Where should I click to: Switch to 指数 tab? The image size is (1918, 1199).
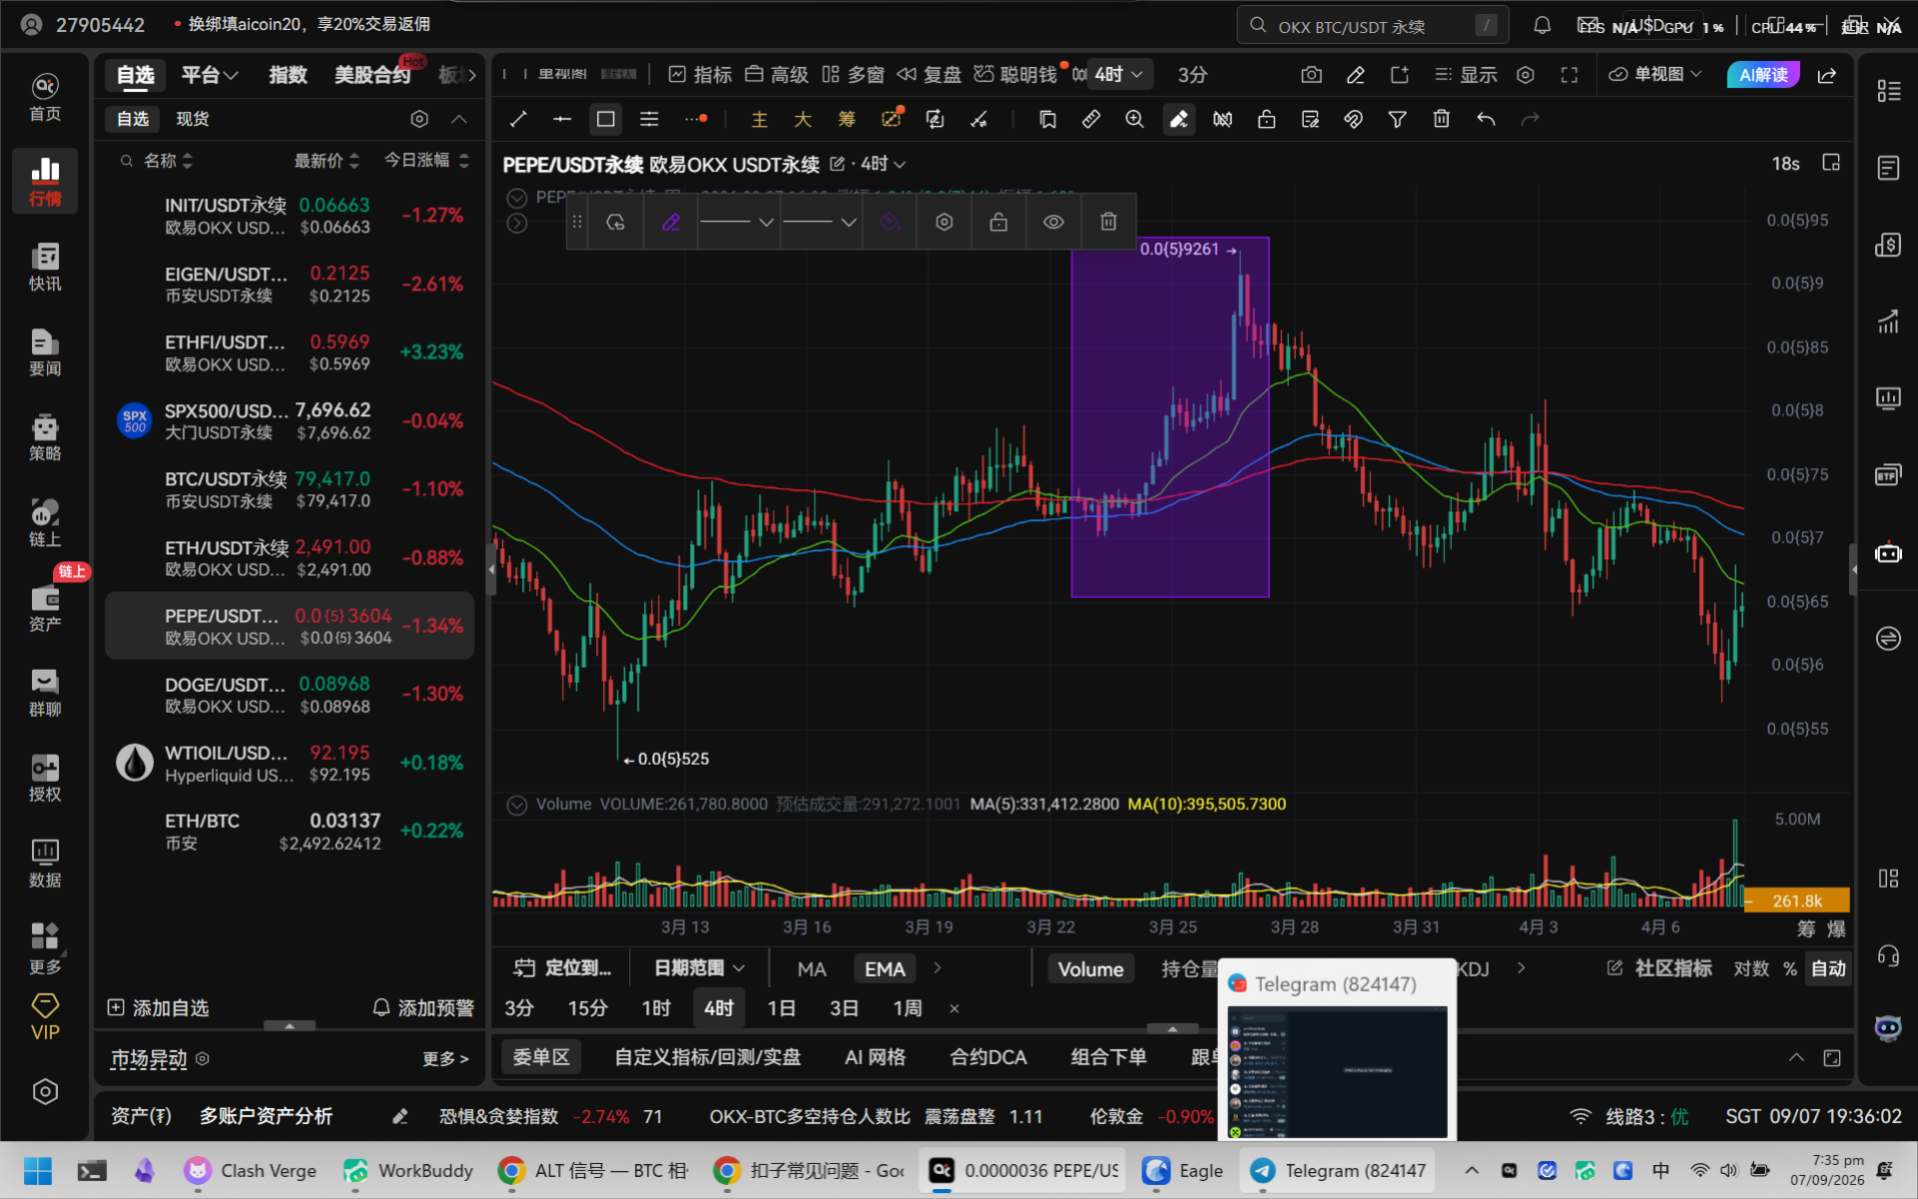point(288,75)
